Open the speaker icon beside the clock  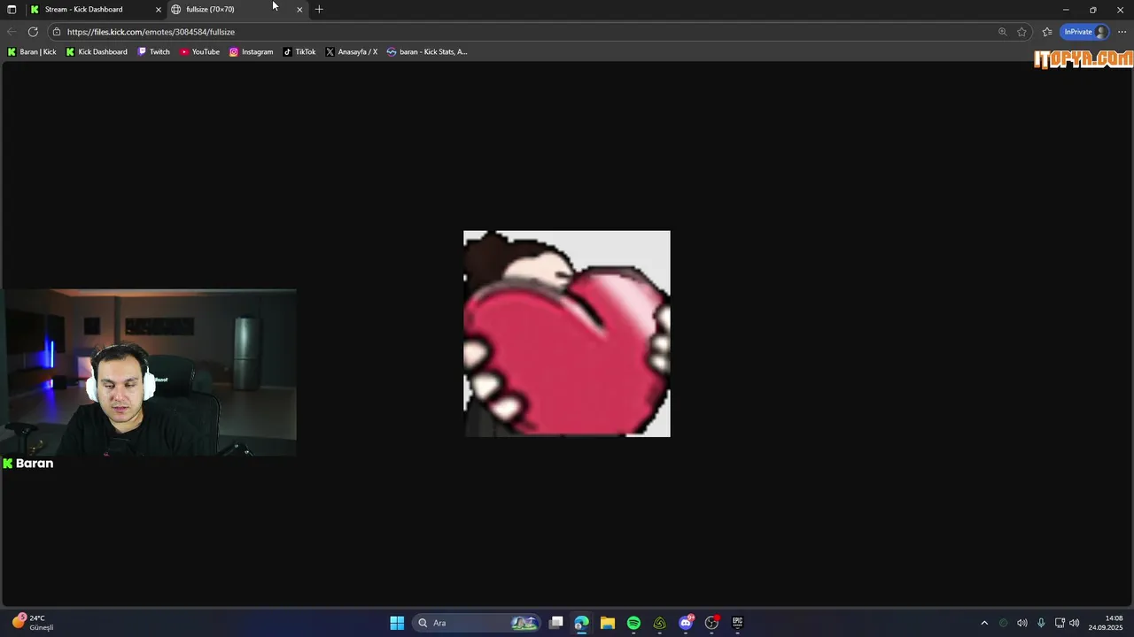(x=1075, y=623)
